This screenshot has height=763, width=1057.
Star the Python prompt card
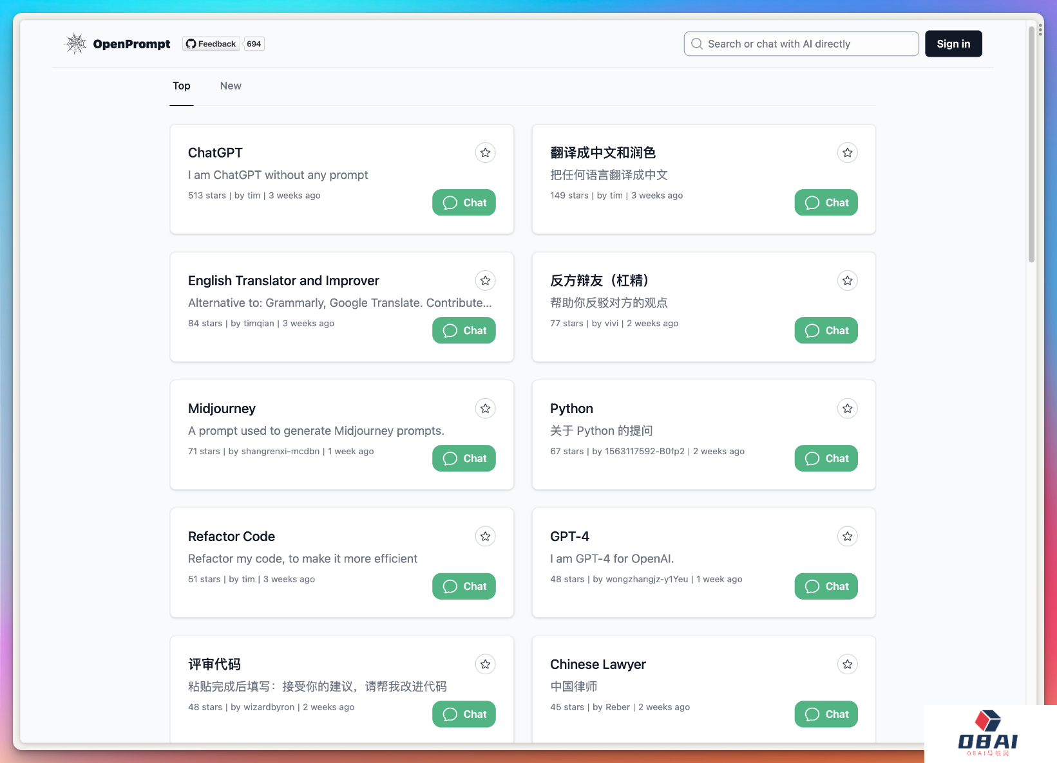coord(847,409)
